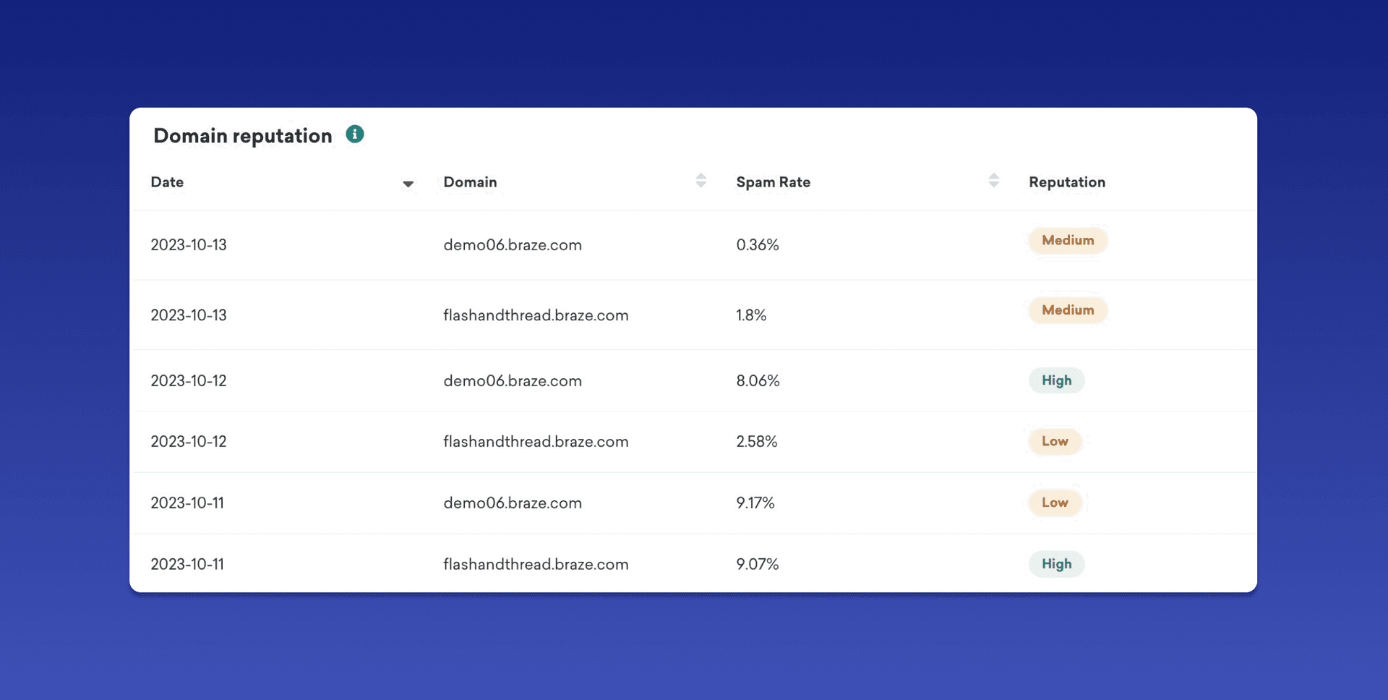Sort table by the Date arrow
The image size is (1388, 700).
[x=408, y=184]
